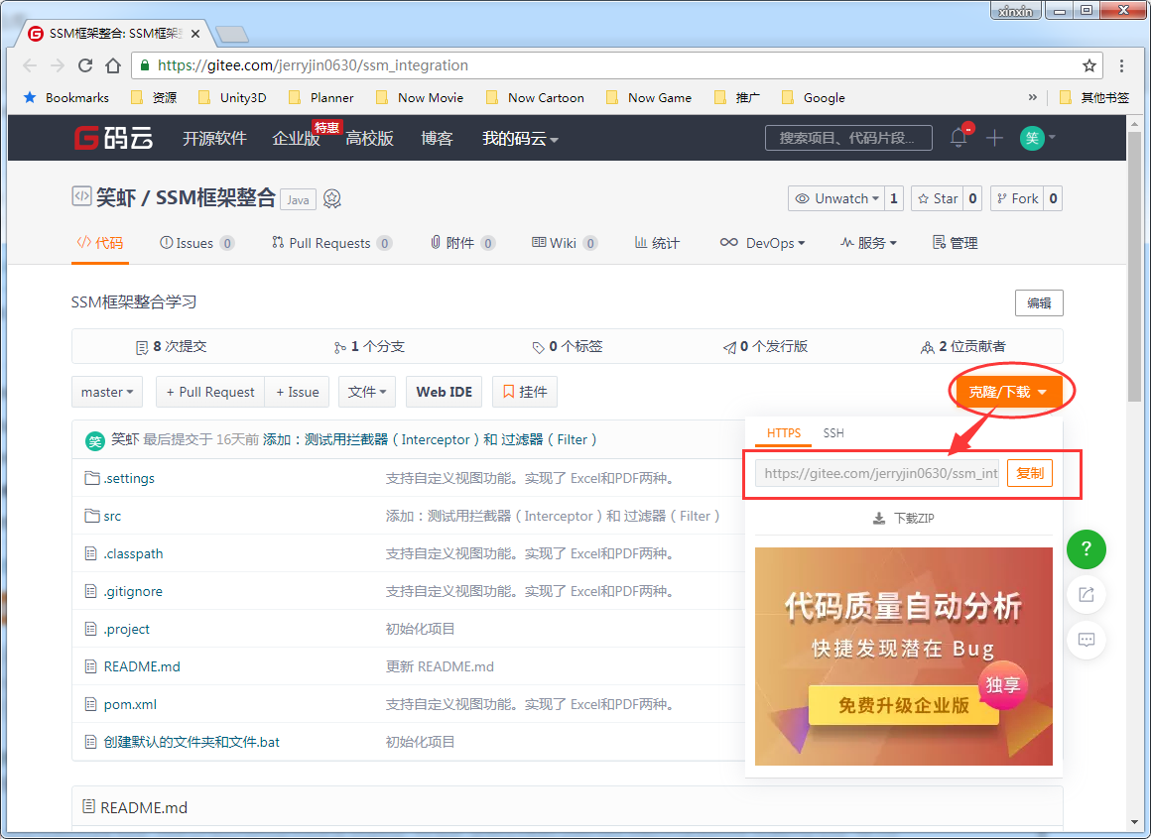Screen dimensions: 1151x839
Task: Bookmark this page with the star icon
Action: pyautogui.click(x=1089, y=66)
